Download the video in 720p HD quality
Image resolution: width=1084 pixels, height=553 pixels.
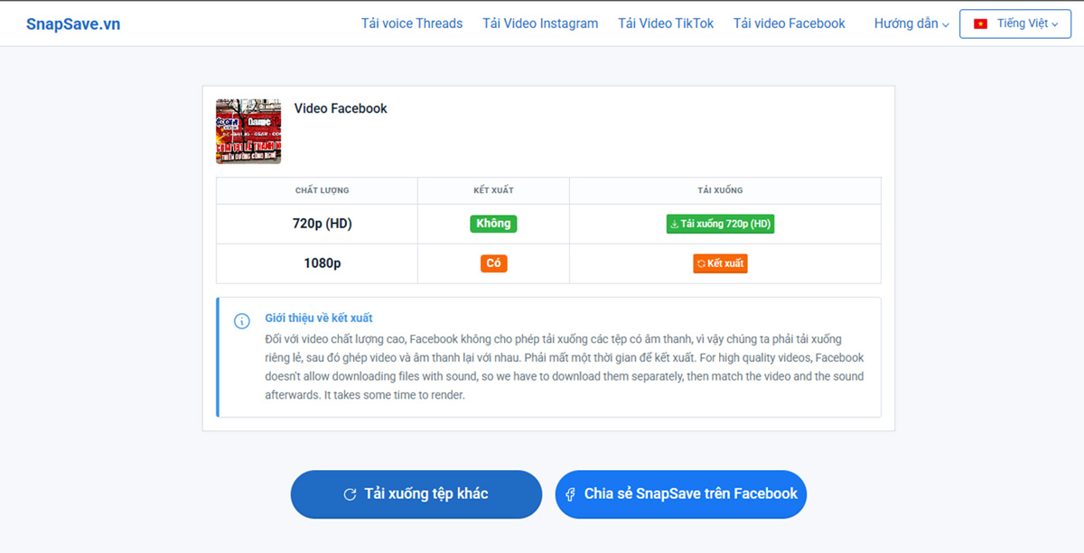[720, 223]
